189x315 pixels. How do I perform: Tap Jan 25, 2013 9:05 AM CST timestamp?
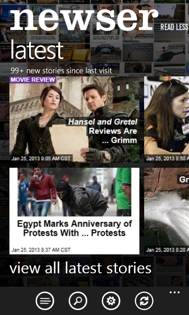click(x=41, y=158)
